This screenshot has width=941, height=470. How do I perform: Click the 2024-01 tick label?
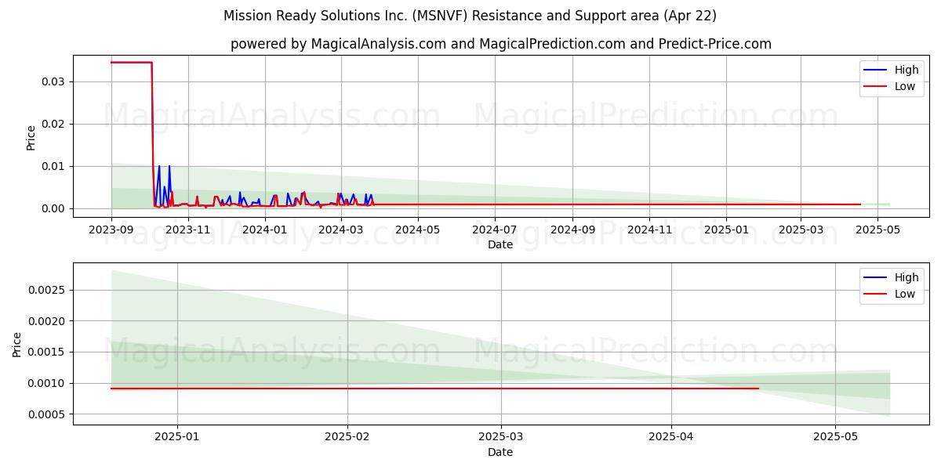[x=265, y=230]
